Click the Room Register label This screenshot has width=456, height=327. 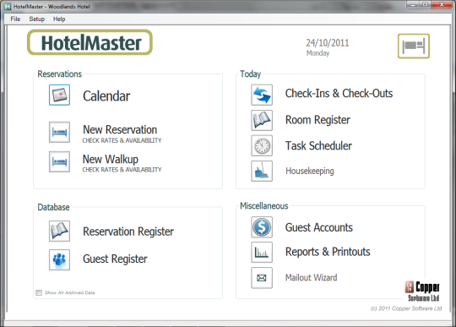coord(318,120)
